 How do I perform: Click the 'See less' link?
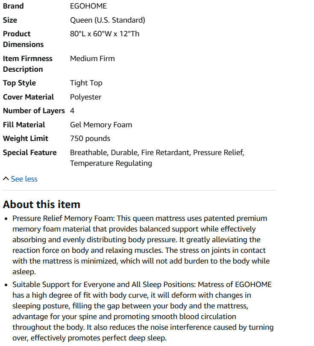(x=24, y=179)
